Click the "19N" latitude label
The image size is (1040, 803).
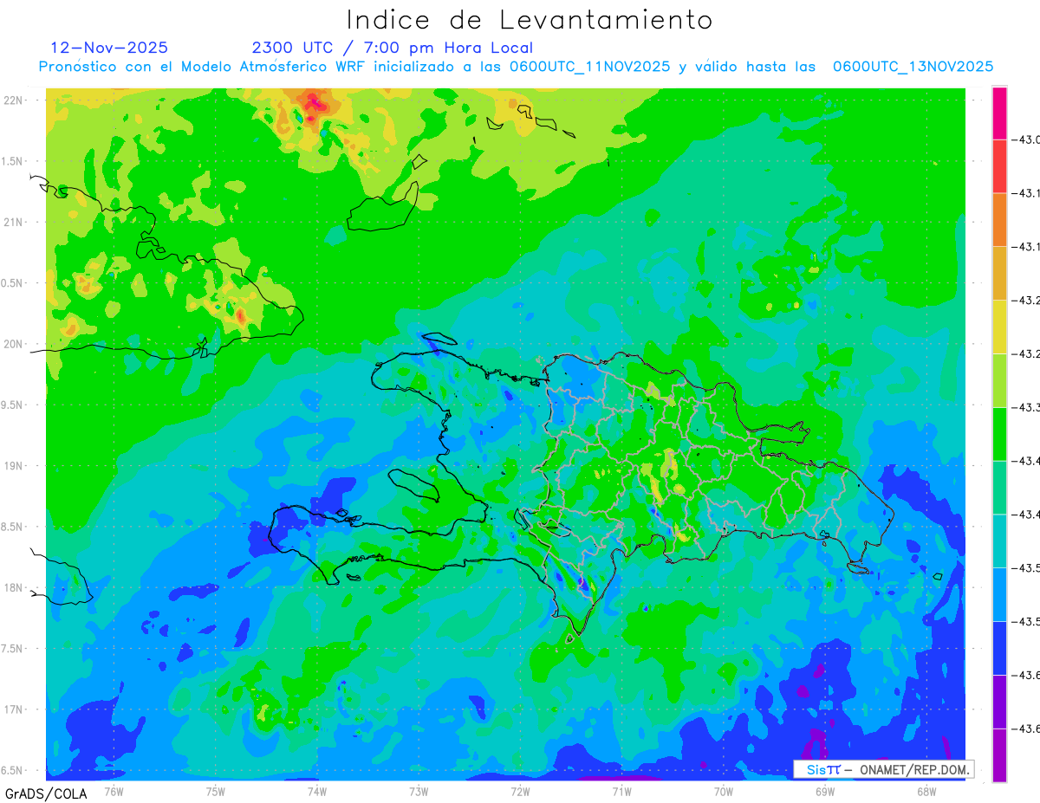click(12, 465)
